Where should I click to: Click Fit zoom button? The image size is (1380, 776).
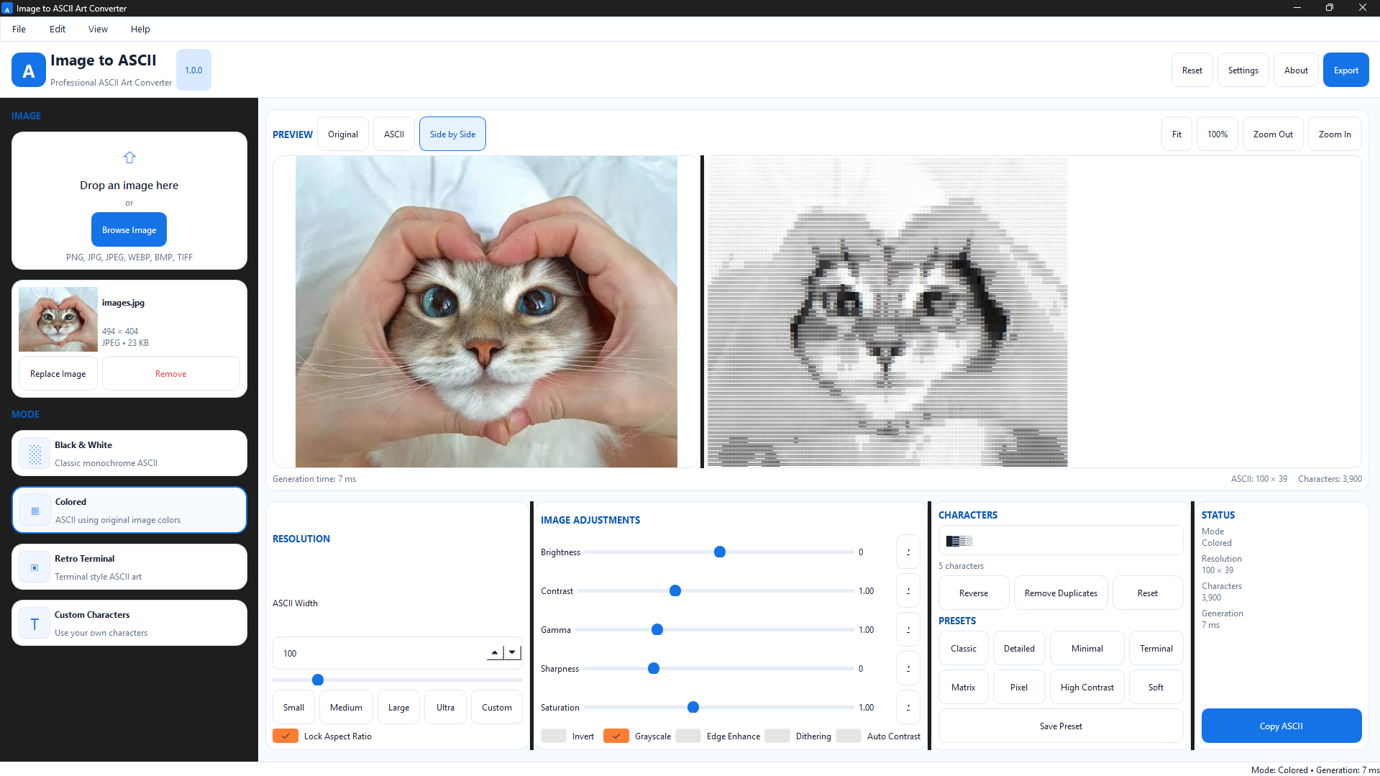[x=1176, y=134]
